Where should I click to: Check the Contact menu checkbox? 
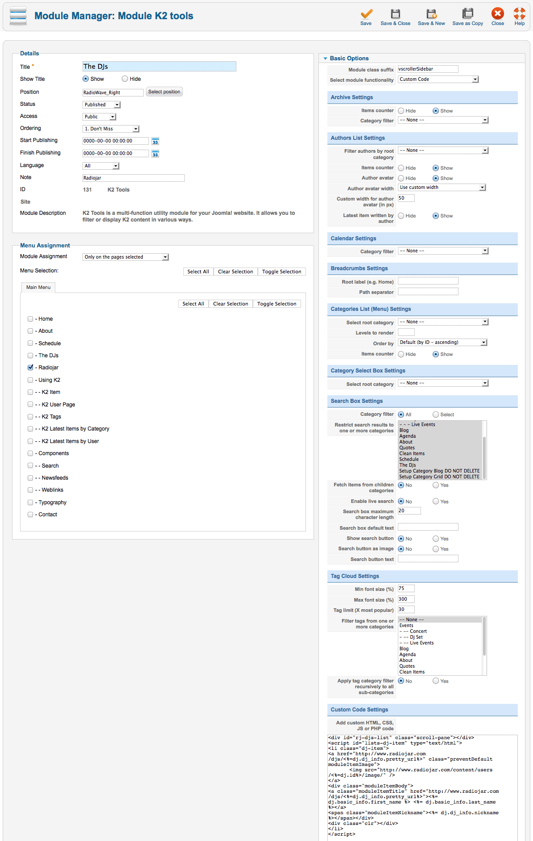tap(30, 515)
